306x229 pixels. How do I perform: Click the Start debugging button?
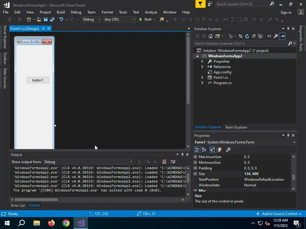(x=147, y=19)
